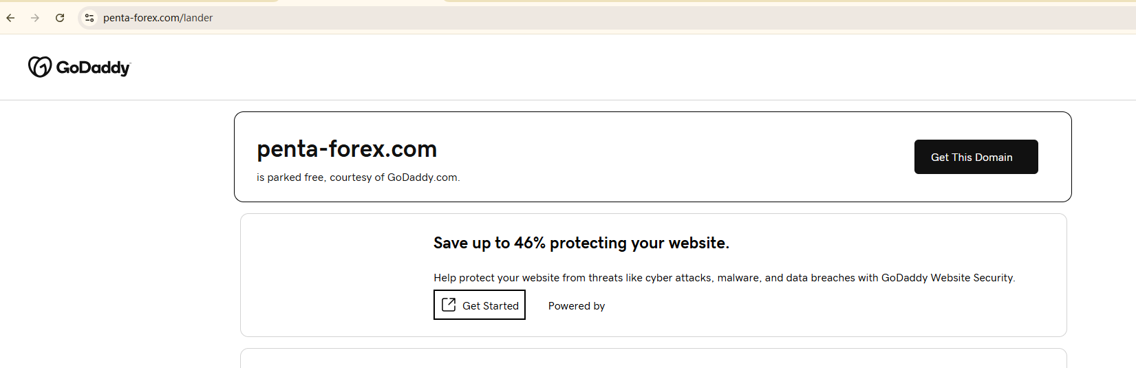Click the GoDaddy wordmark in the header

pos(93,67)
